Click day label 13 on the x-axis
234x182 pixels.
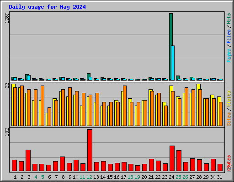click(x=96, y=177)
